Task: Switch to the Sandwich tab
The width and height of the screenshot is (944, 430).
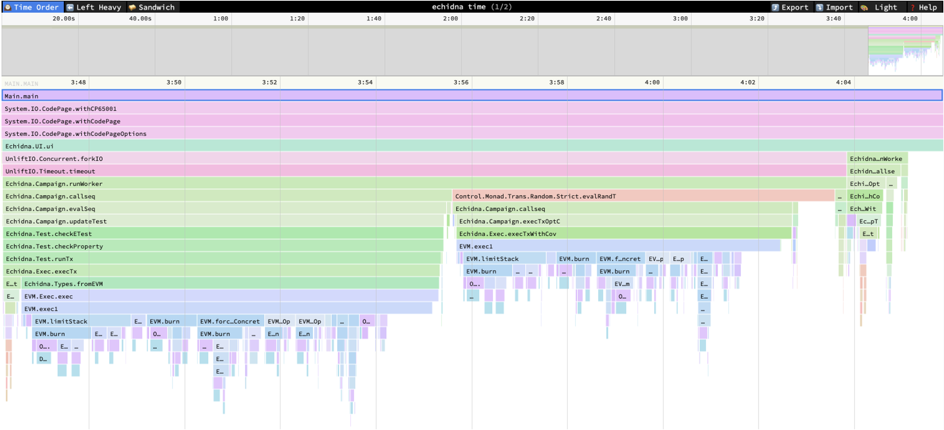Action: [x=156, y=7]
